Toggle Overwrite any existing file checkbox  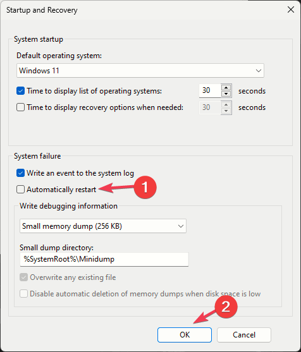click(23, 277)
